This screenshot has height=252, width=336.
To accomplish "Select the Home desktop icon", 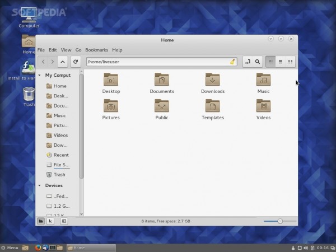I will pos(29,45).
